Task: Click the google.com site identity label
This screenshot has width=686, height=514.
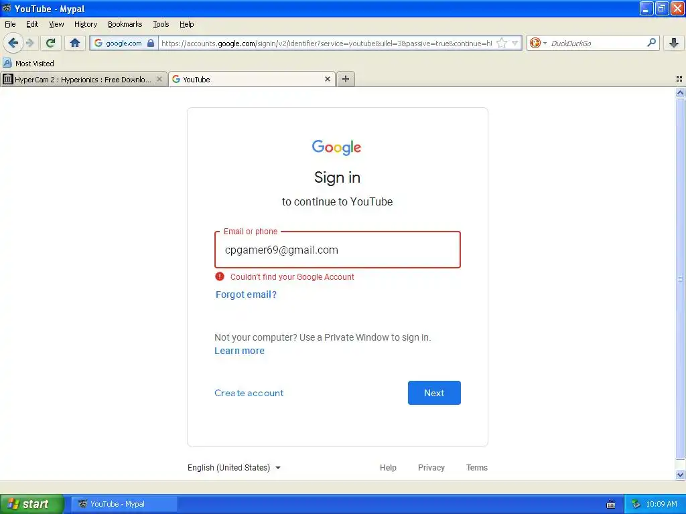Action: [124, 43]
